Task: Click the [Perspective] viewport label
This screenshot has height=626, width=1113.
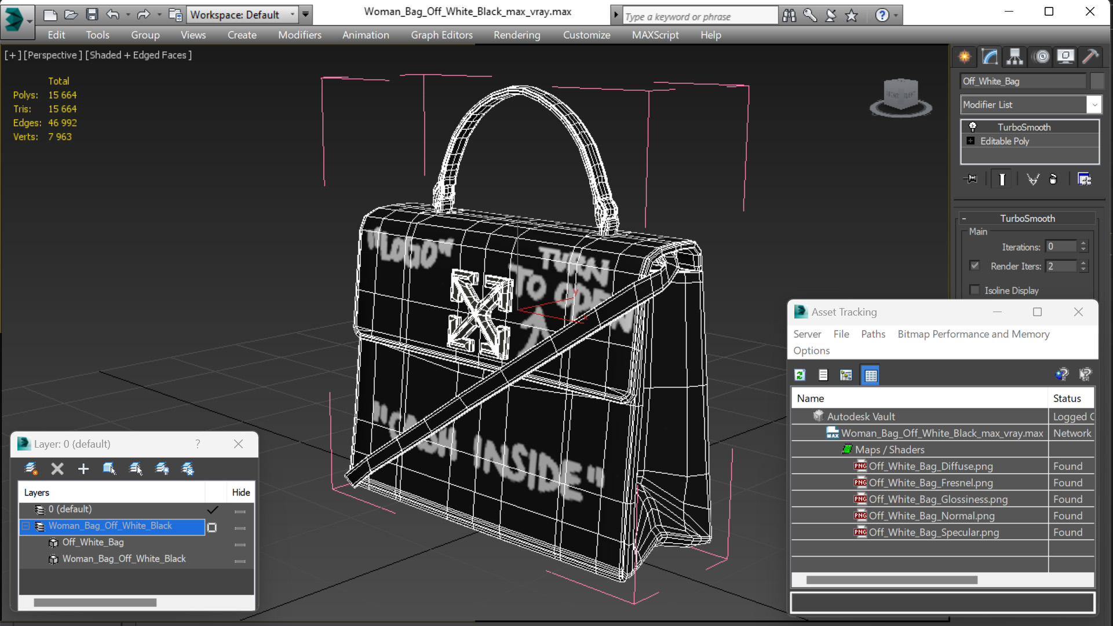Action: 53,55
